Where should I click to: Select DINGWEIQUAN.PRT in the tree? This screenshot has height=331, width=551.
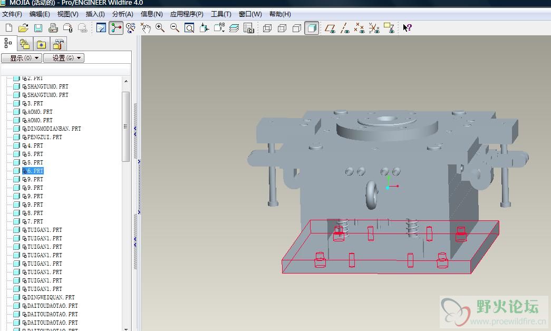51,297
